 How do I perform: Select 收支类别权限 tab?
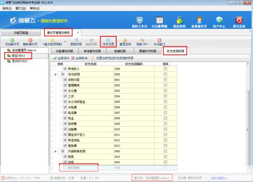(x=175, y=51)
